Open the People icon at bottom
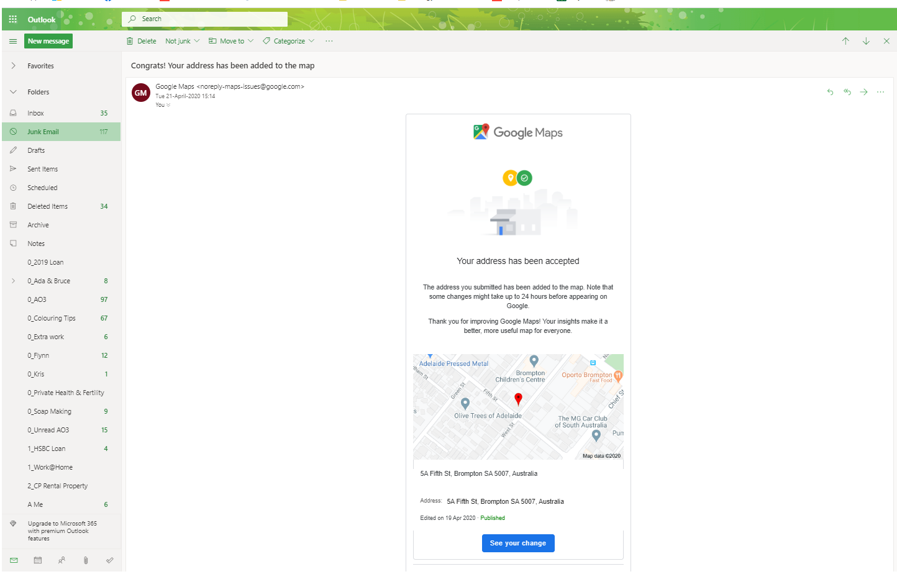897x574 pixels. coord(61,560)
